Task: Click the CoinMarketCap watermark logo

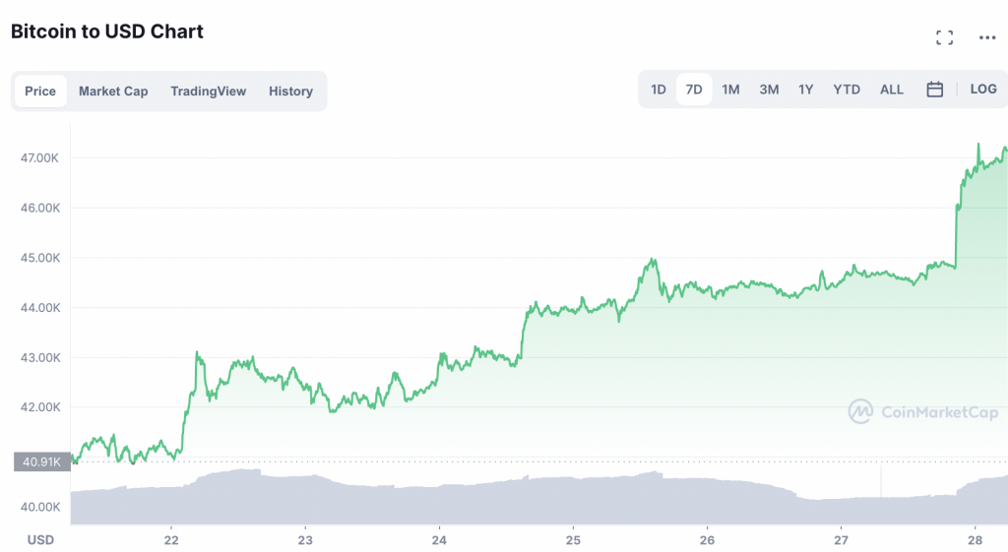Action: point(923,411)
